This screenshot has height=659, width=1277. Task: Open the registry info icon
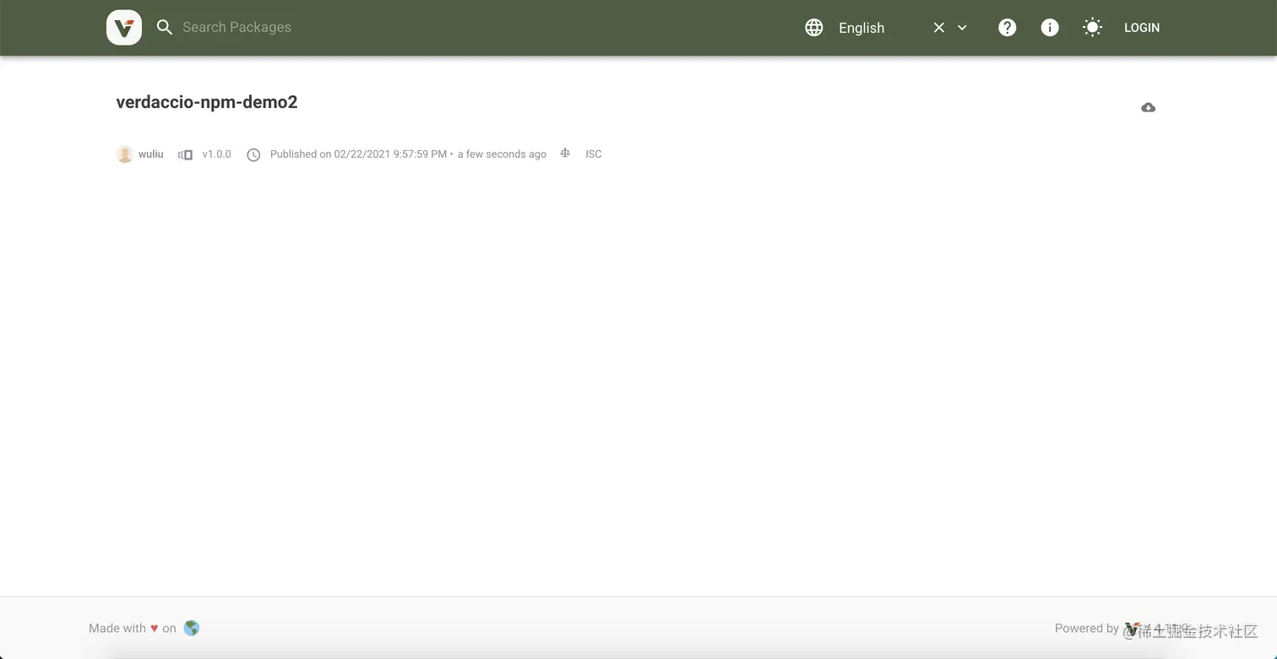tap(1050, 27)
